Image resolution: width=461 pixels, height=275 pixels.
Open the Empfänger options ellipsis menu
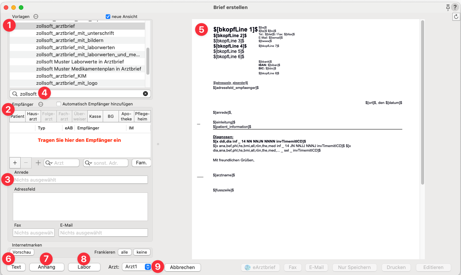(x=41, y=104)
